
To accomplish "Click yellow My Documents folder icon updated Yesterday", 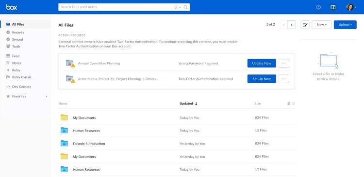I will click(x=64, y=156).
